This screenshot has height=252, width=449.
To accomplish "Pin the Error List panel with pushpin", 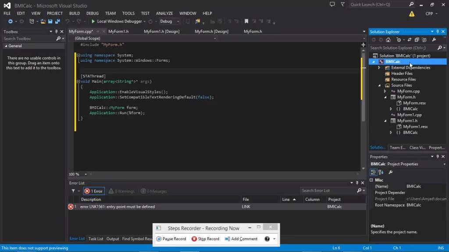I will click(x=357, y=183).
